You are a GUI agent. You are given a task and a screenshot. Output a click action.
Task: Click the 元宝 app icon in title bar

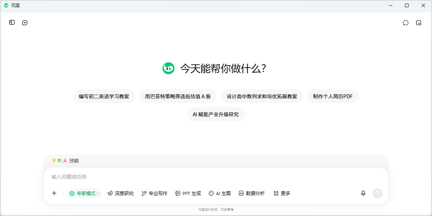(x=6, y=5)
